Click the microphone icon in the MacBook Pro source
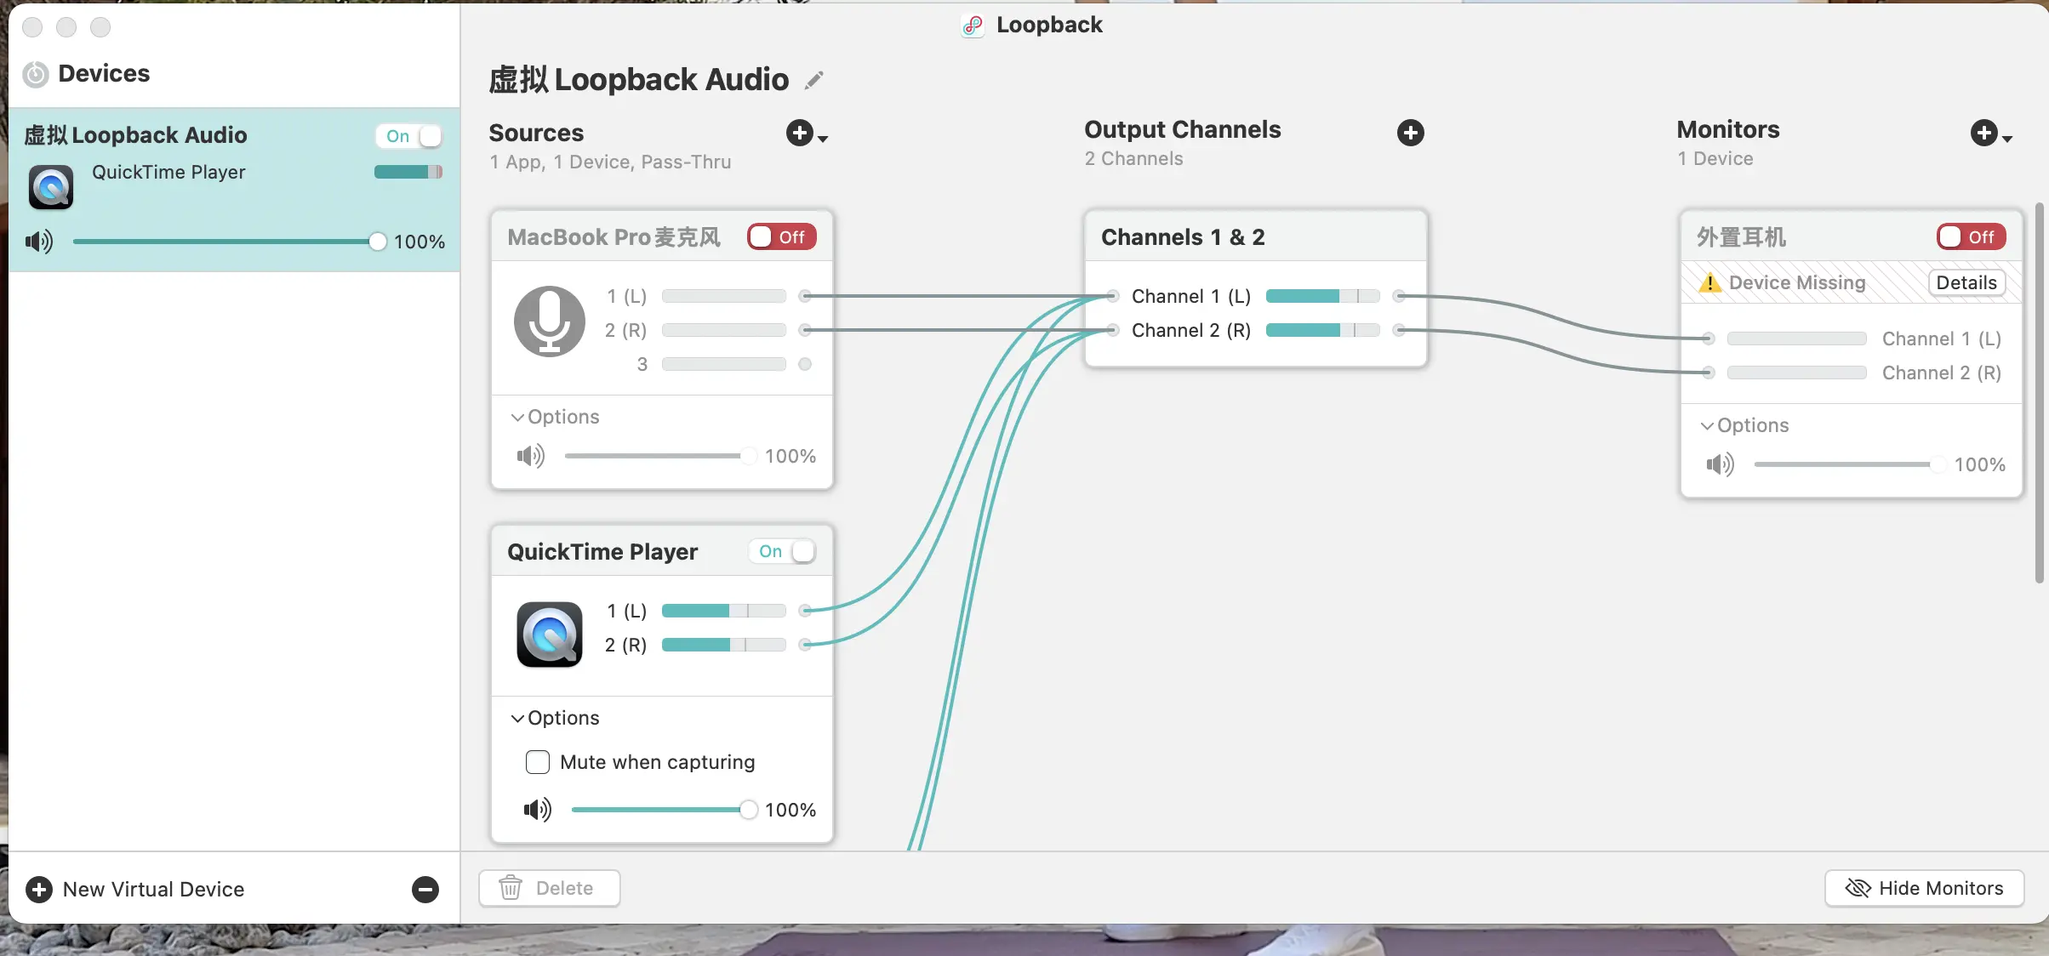 (x=550, y=322)
